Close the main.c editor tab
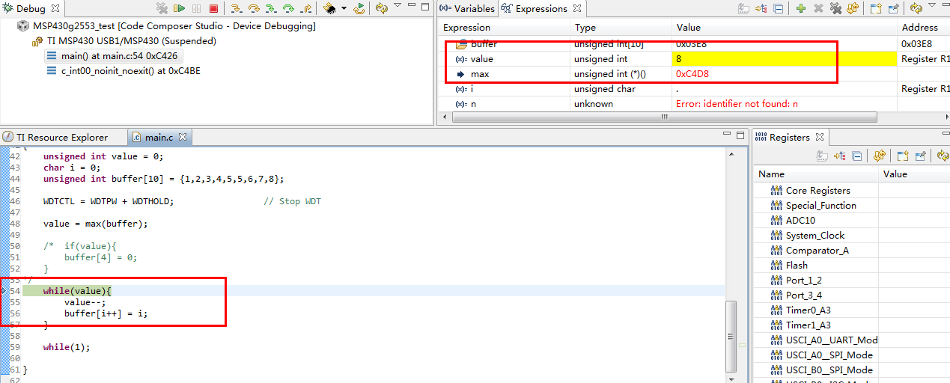The height and width of the screenshot is (383, 950). 183,137
